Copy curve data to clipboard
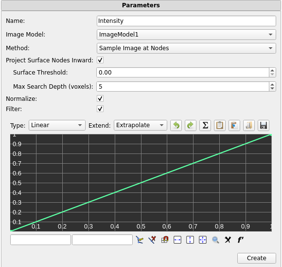This screenshot has height=267, width=282. [220, 125]
